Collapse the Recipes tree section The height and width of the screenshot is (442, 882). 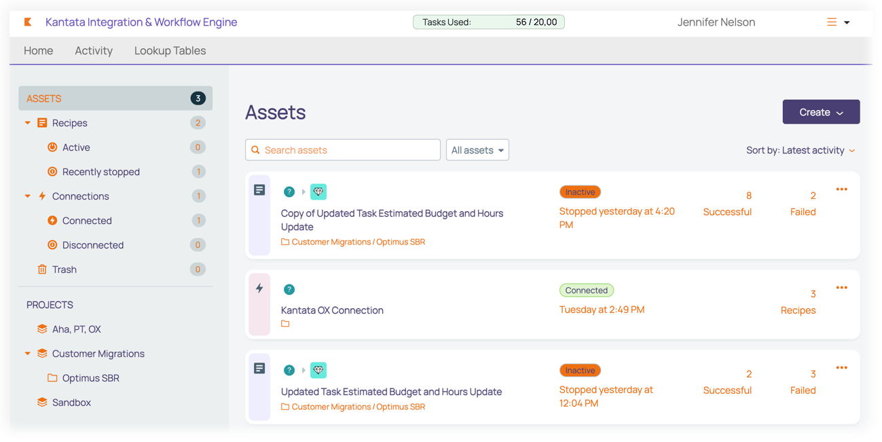coord(28,123)
